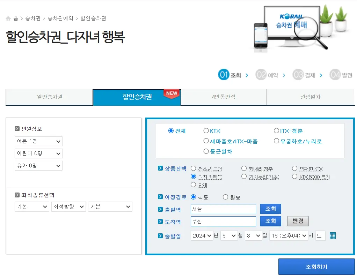This screenshot has height=278, width=357.
Task: Switch to the 관광열차 tab
Action: click(x=310, y=97)
